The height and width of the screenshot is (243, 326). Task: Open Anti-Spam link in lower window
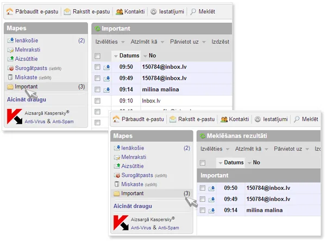point(168,228)
